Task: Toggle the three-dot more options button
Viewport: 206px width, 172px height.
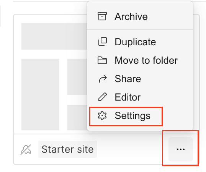Action: (181, 149)
